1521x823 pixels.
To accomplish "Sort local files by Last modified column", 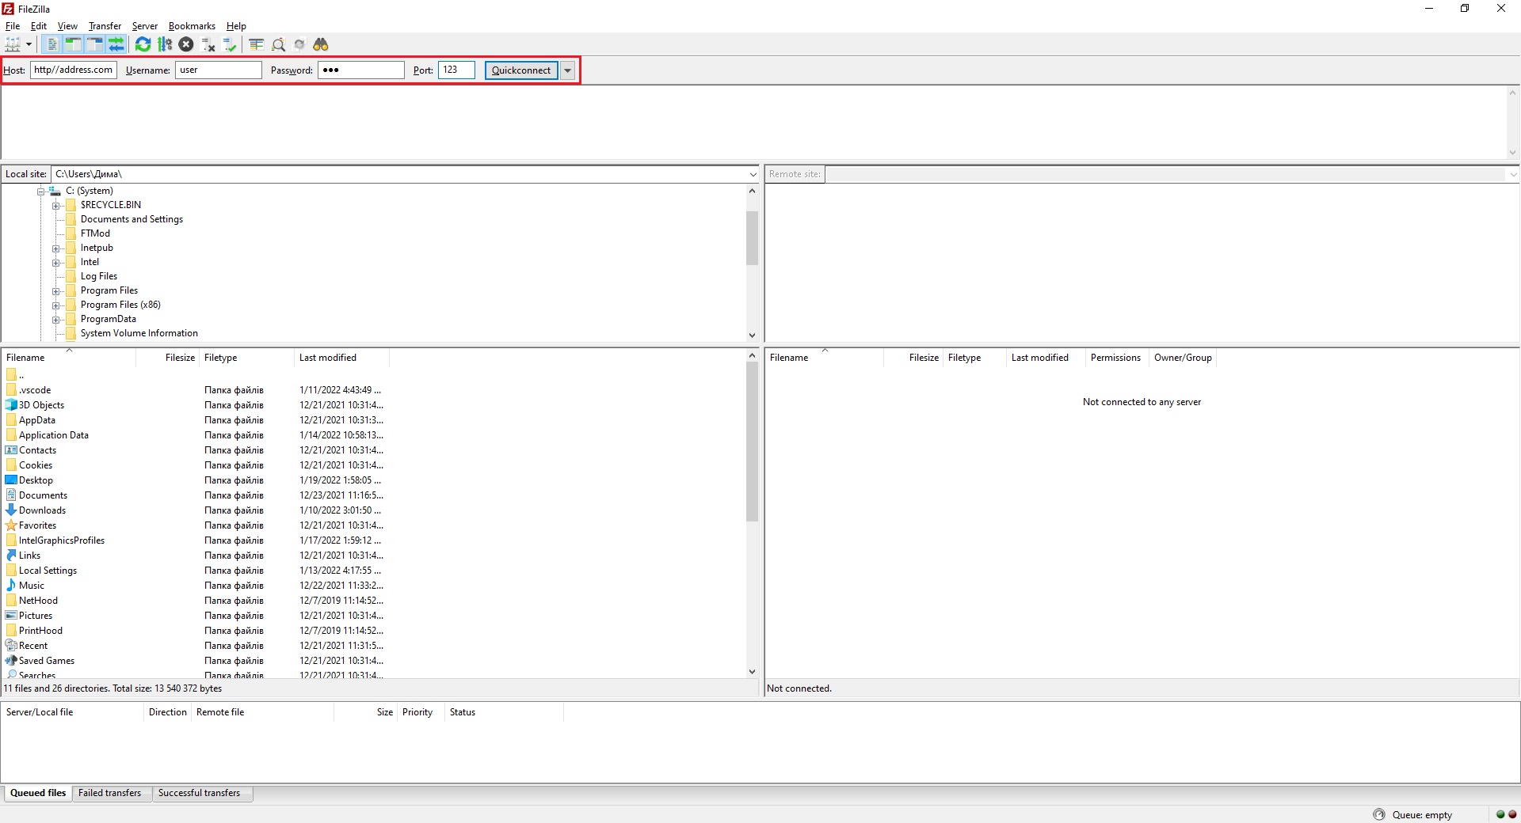I will click(x=328, y=358).
